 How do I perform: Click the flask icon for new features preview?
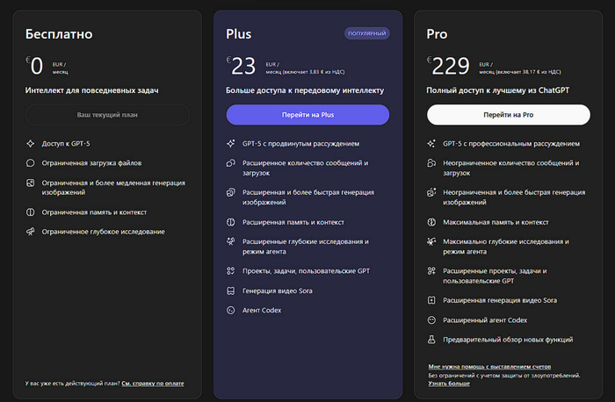pos(431,339)
